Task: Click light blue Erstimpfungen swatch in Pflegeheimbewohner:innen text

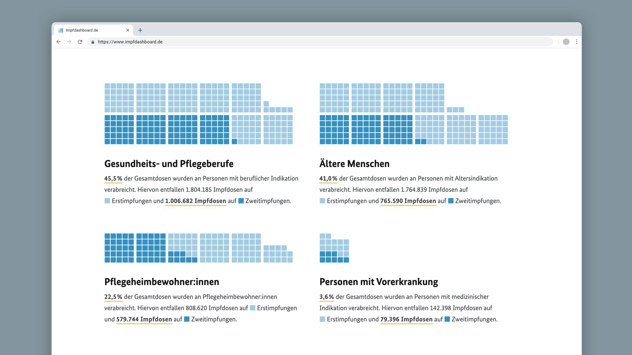Action: click(252, 308)
